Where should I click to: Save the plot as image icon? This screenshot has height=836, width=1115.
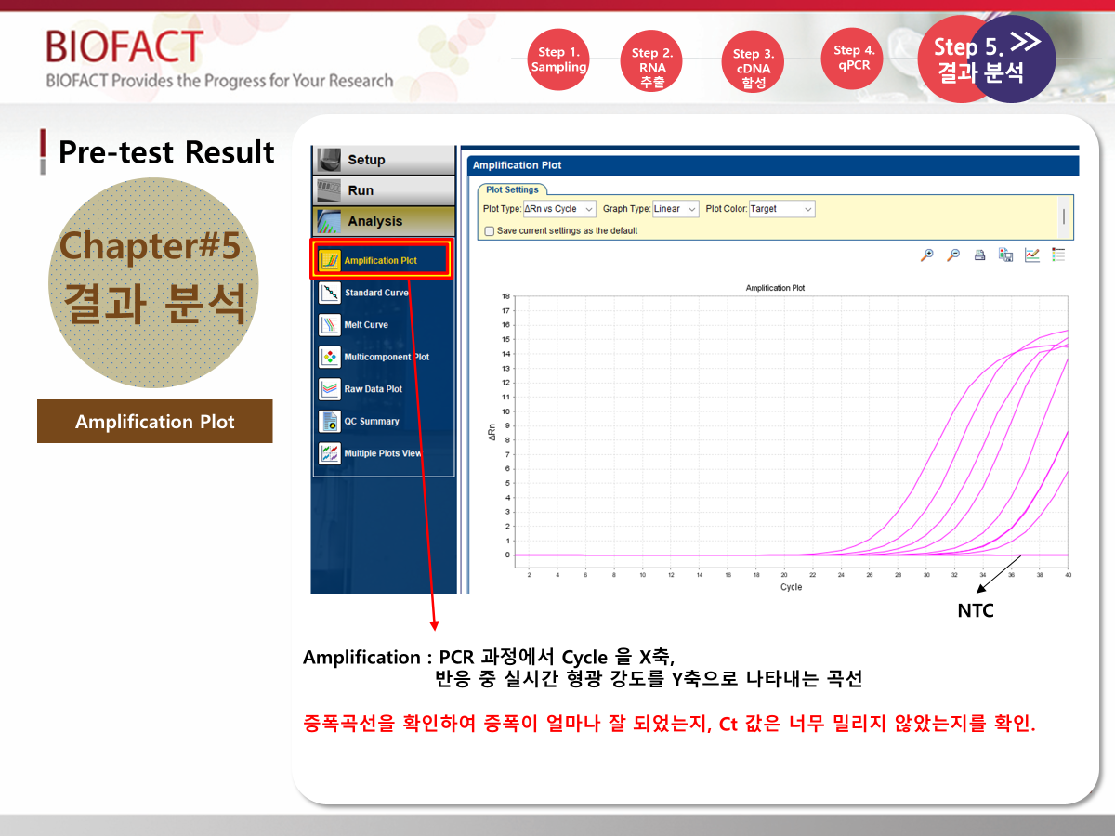1005,255
